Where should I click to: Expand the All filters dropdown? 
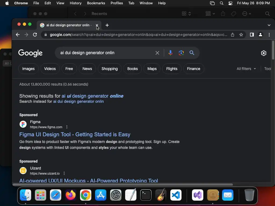246,69
